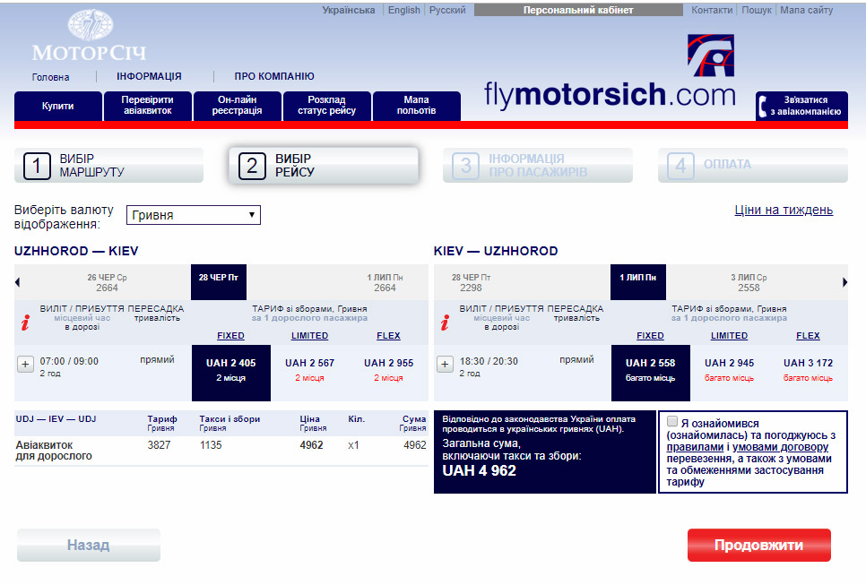Go to Головна page
Screen dimensions: 866x585
point(51,77)
